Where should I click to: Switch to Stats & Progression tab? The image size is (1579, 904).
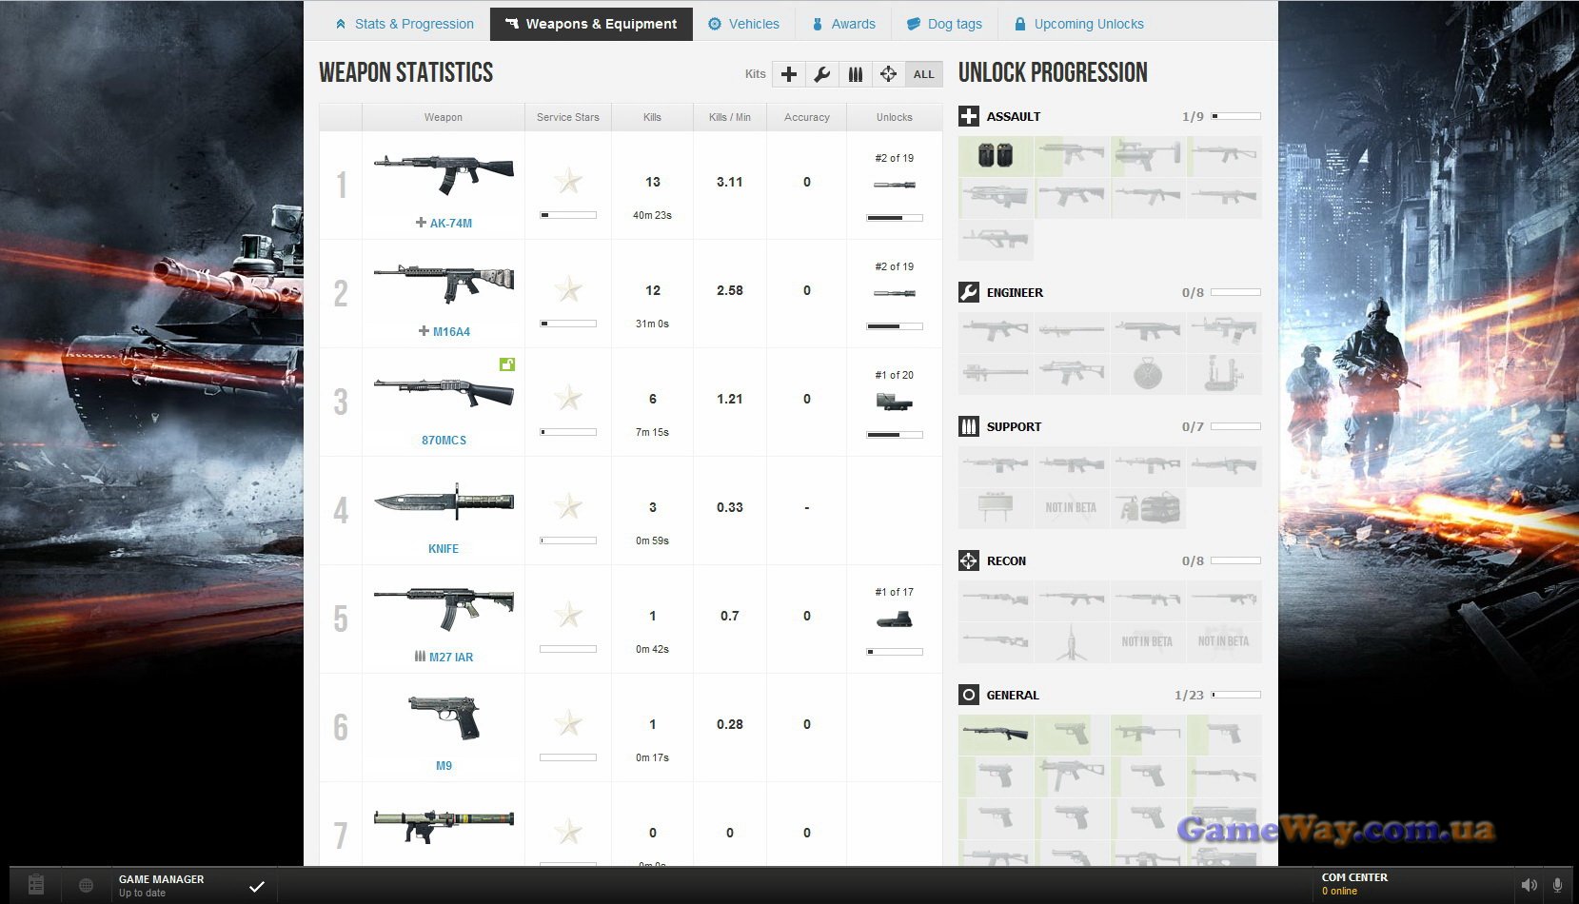[405, 24]
